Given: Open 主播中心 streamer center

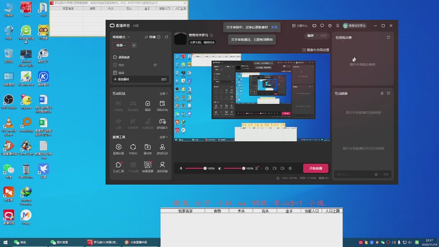Looking at the screenshot, I should (x=300, y=25).
